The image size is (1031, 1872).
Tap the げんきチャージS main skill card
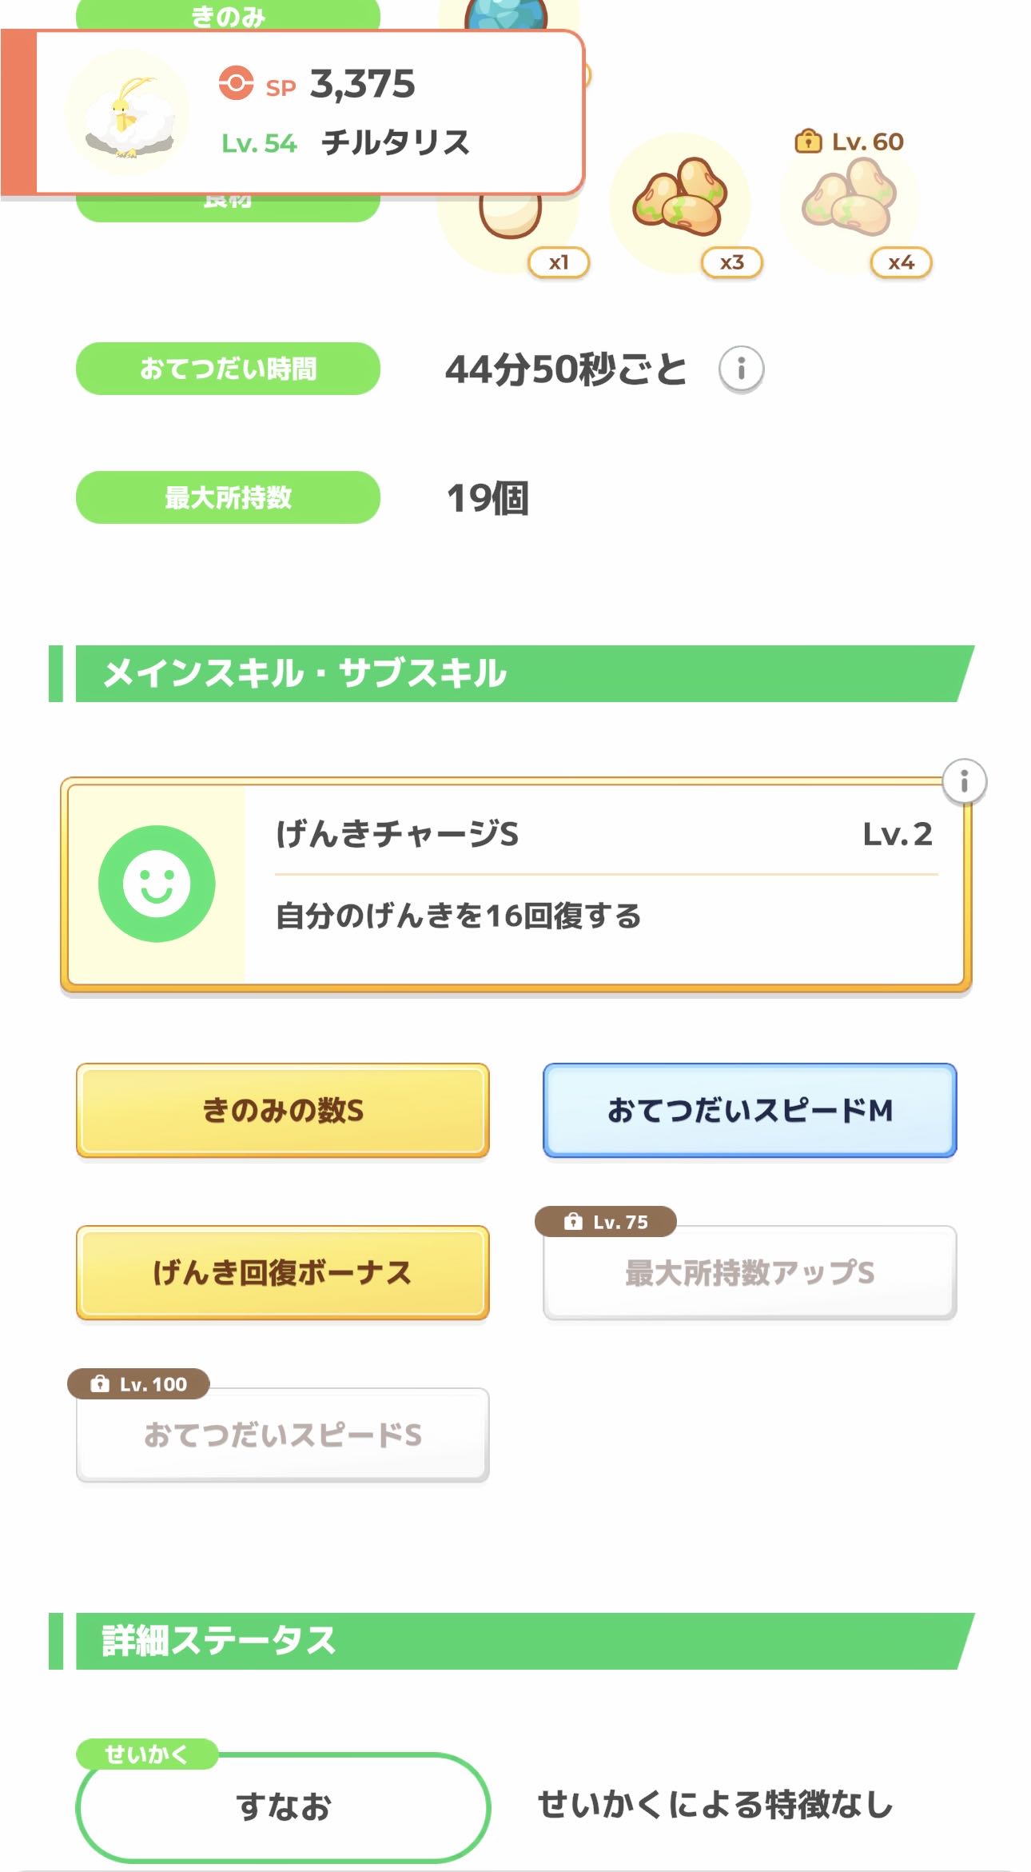pyautogui.click(x=591, y=884)
